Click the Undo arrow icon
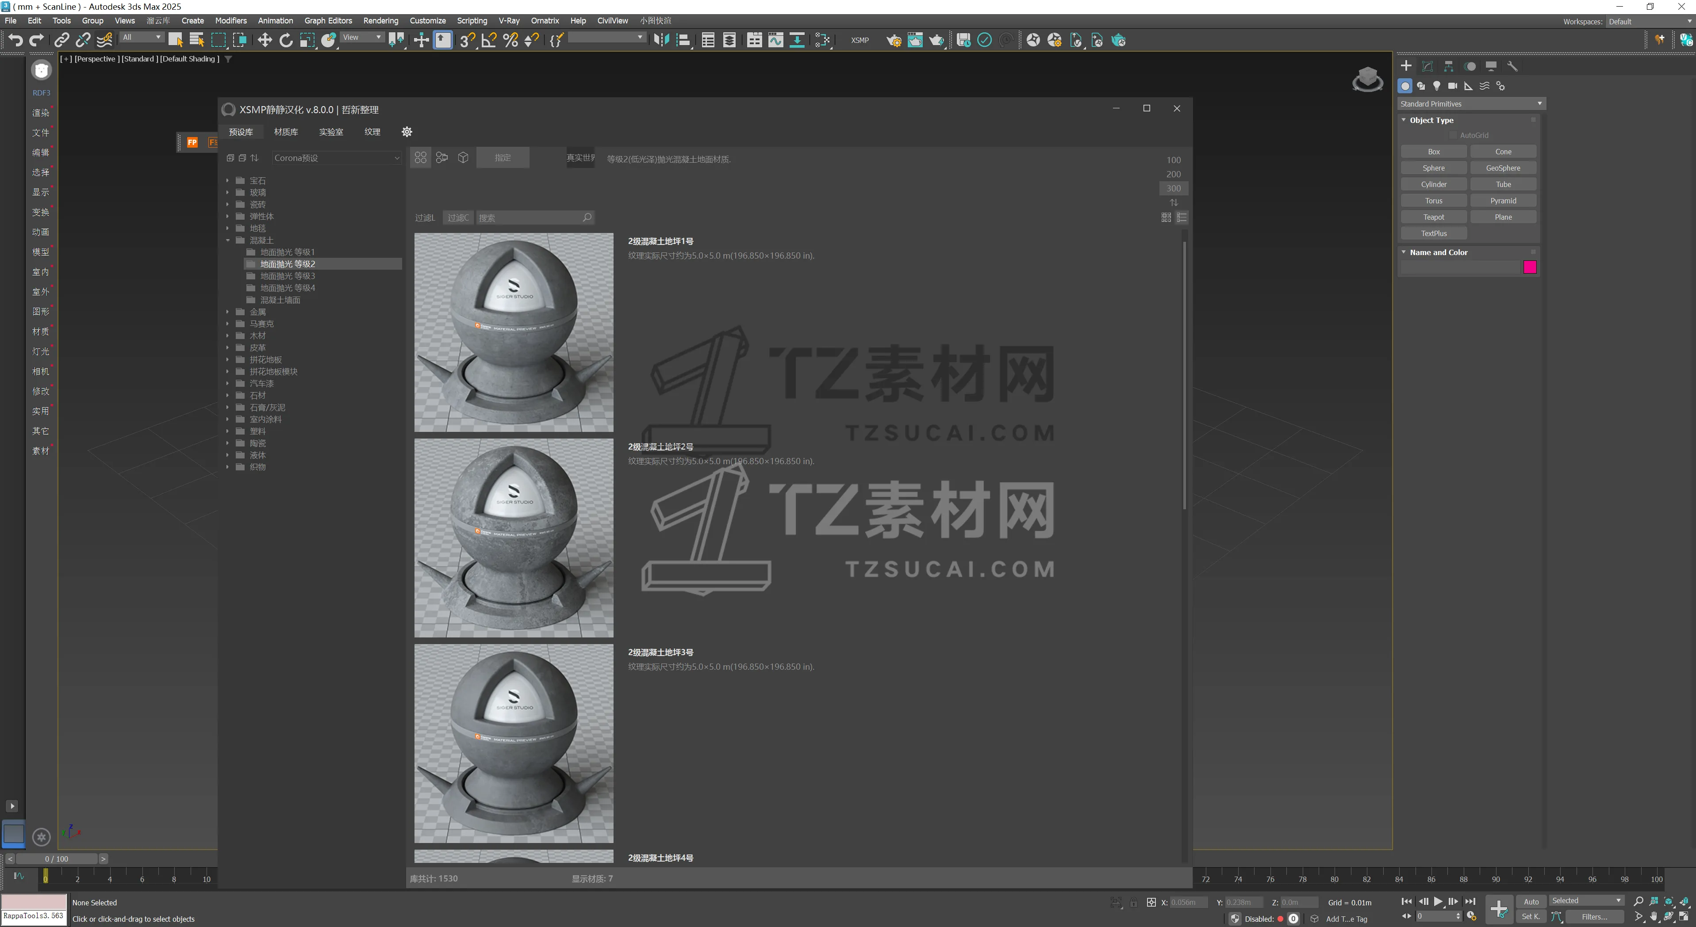Screen dimensions: 1696x927 pos(15,40)
